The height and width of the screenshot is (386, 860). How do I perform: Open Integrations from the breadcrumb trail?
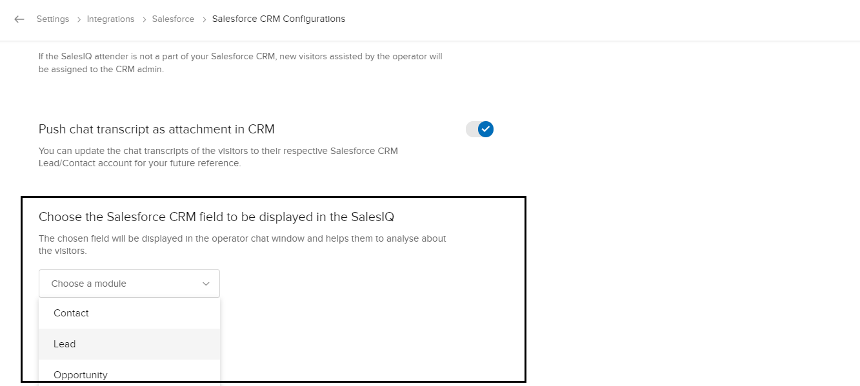point(111,19)
